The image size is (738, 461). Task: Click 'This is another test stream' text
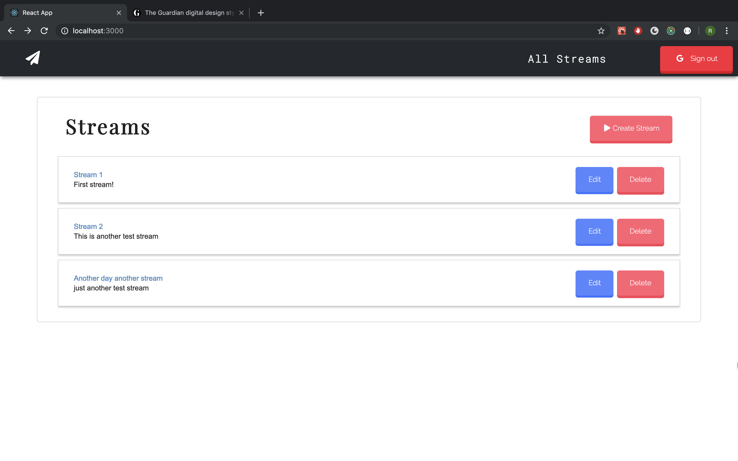(116, 236)
